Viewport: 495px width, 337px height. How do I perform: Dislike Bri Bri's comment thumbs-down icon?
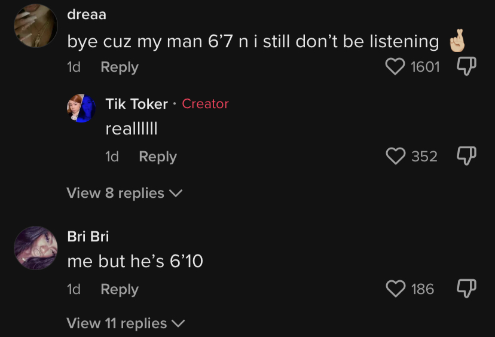tap(466, 289)
